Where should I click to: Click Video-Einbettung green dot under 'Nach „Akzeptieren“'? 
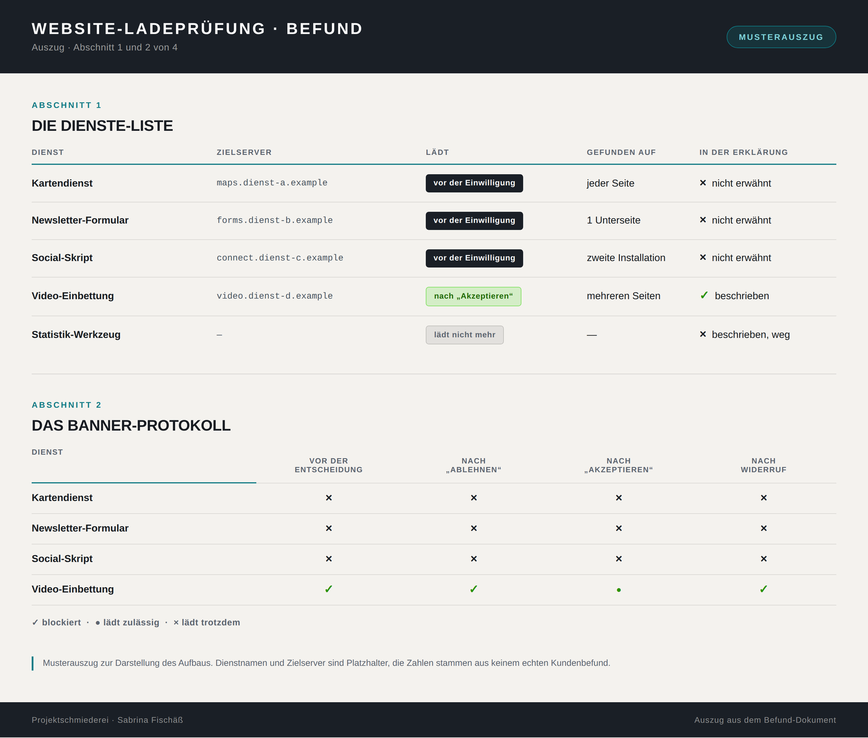[619, 590]
